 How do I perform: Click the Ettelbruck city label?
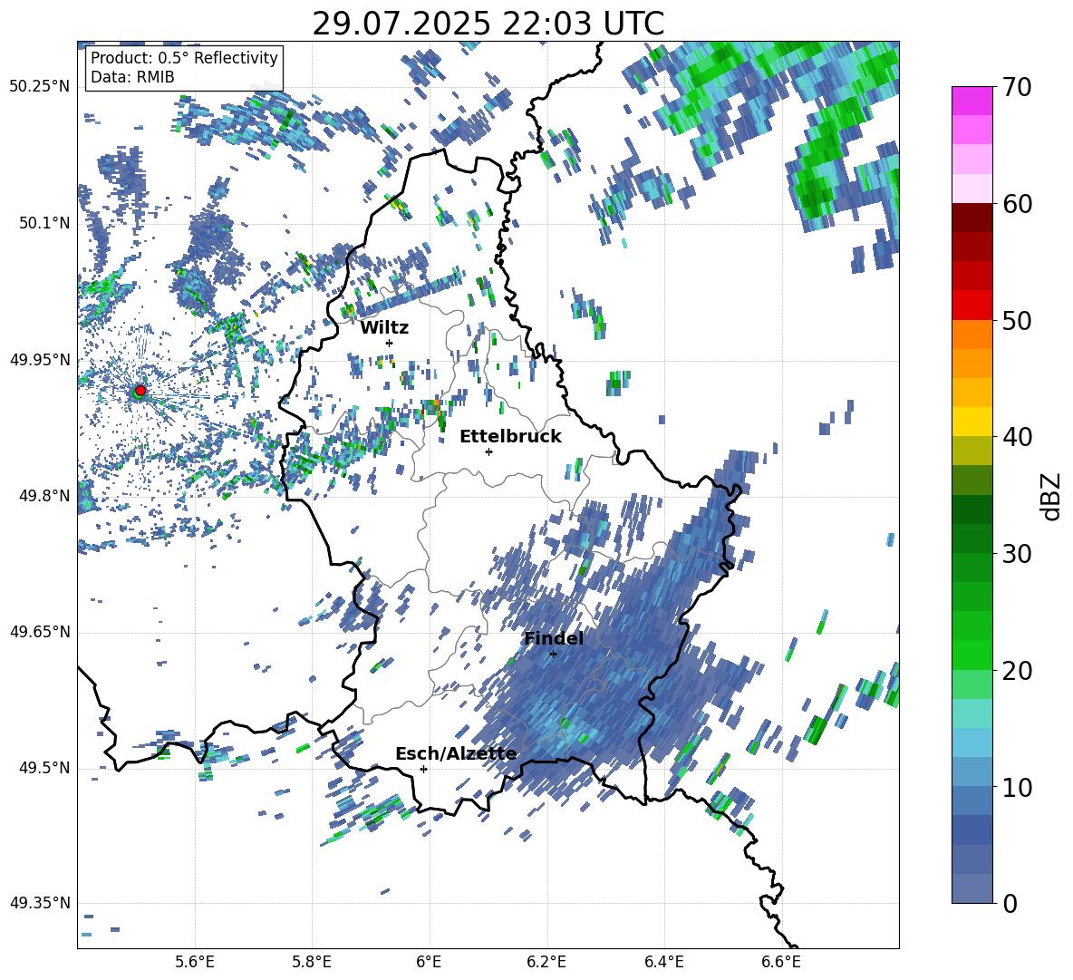point(510,436)
